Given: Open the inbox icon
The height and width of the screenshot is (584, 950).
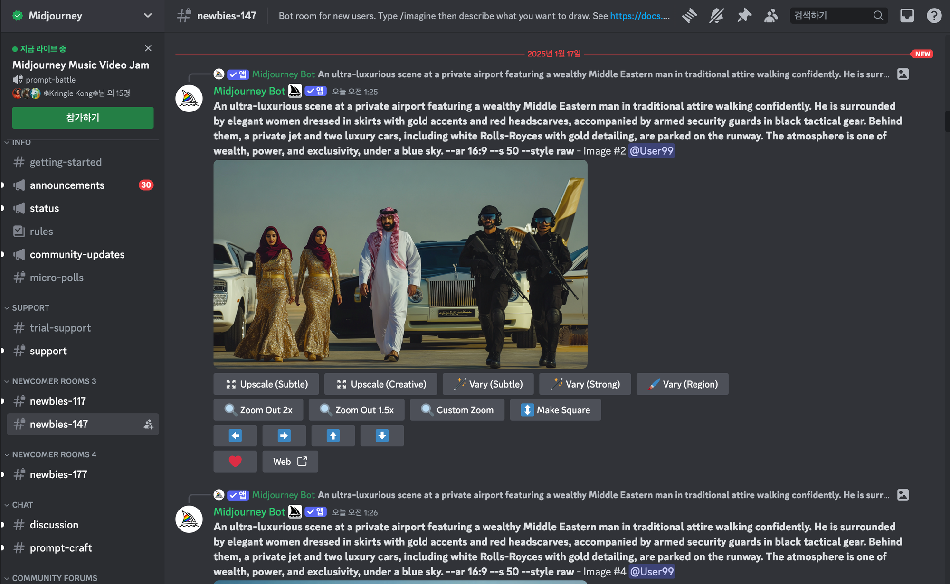Looking at the screenshot, I should [x=907, y=16].
